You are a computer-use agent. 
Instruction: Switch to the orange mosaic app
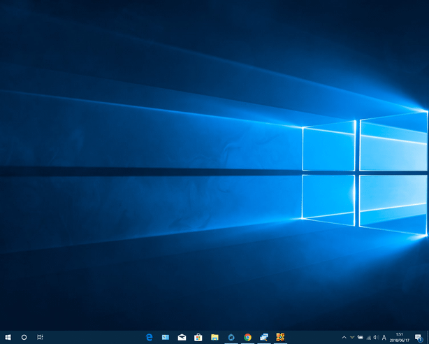(280, 337)
